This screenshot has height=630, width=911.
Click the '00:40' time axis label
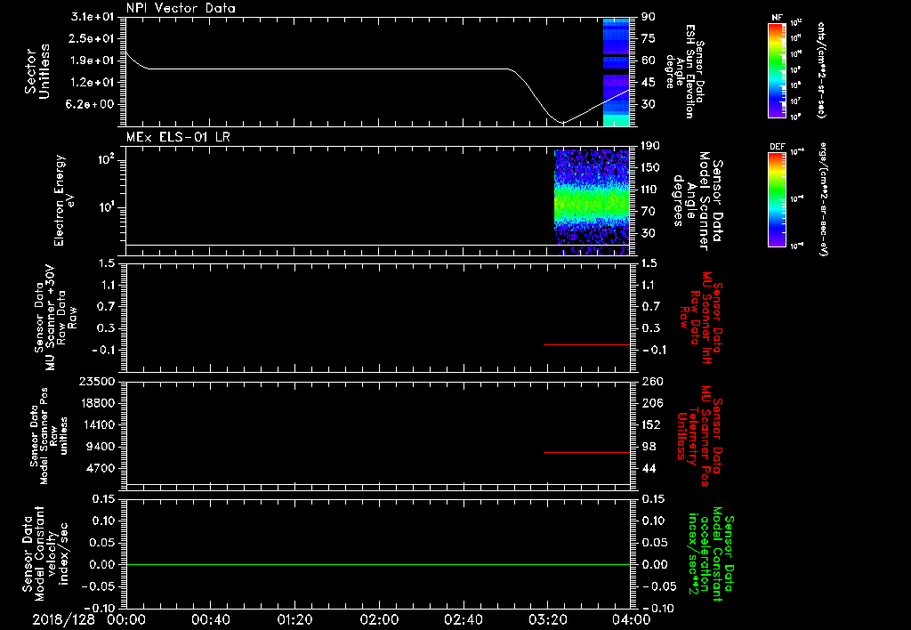point(210,619)
